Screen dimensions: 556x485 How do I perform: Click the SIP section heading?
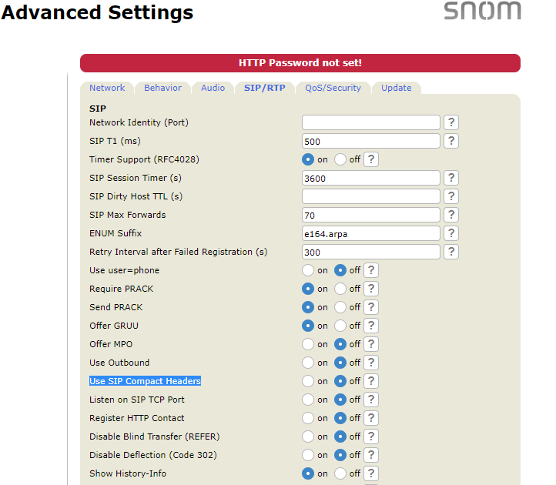(98, 109)
